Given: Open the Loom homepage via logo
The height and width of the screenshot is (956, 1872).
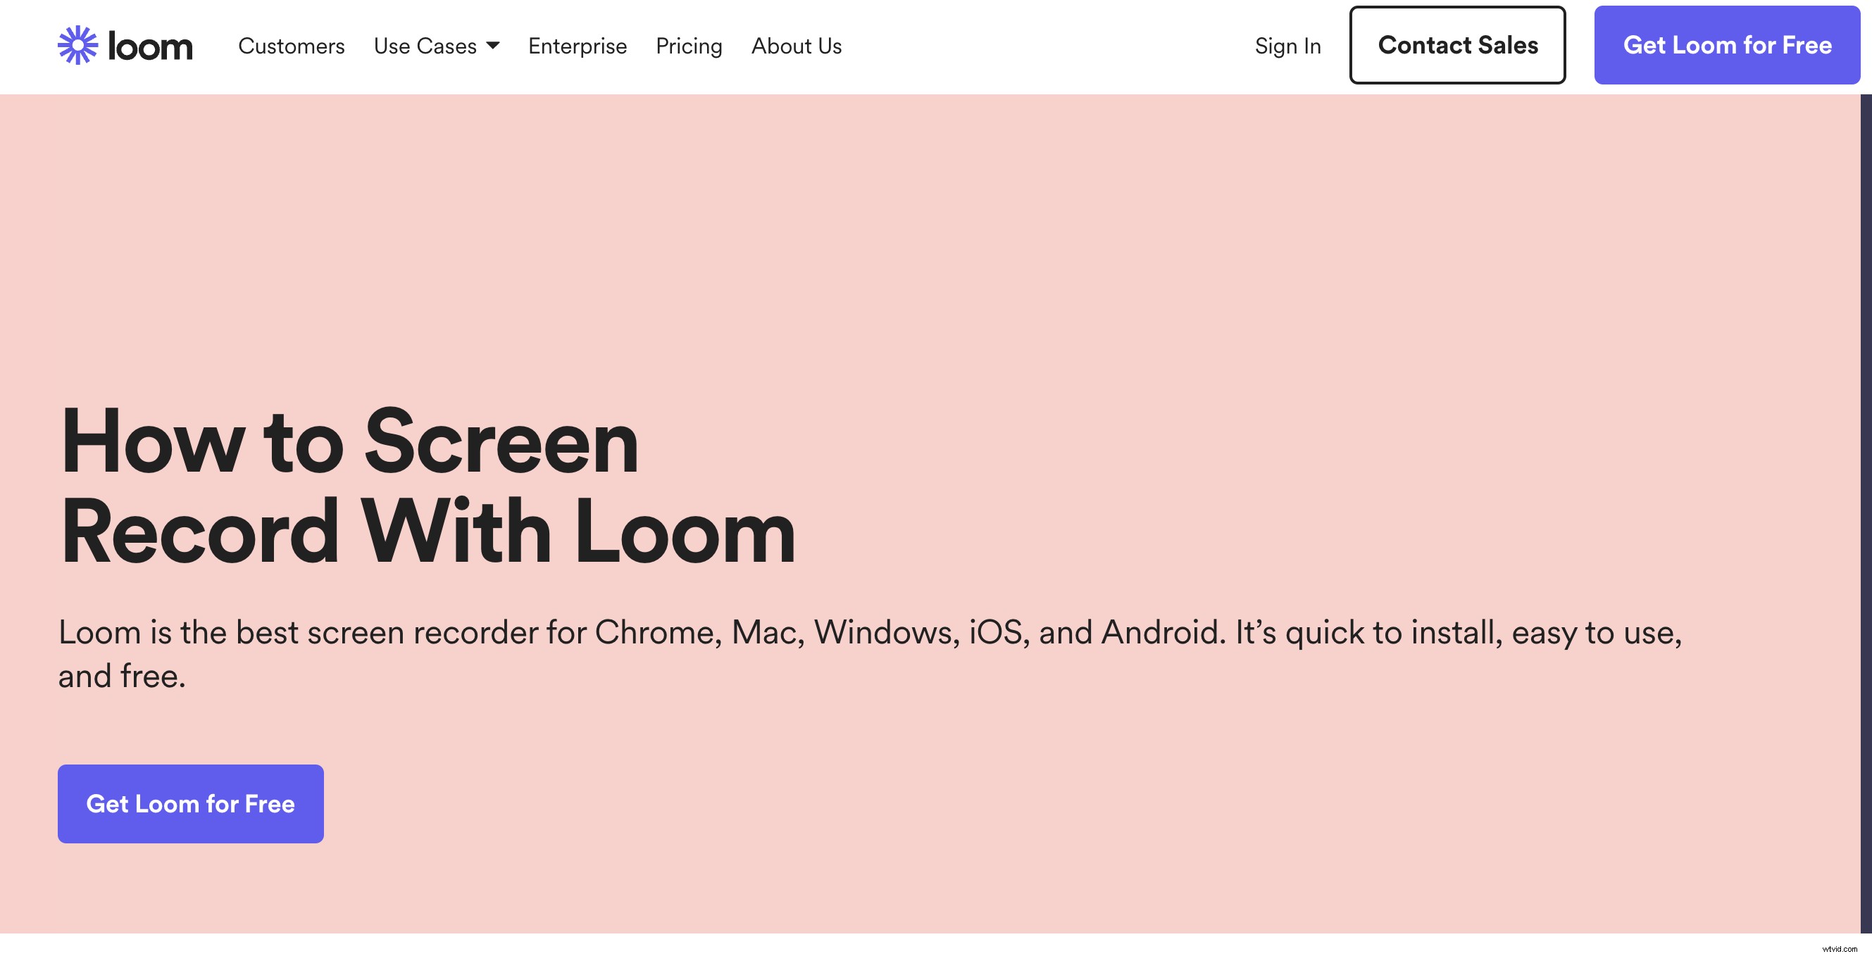Looking at the screenshot, I should [125, 45].
